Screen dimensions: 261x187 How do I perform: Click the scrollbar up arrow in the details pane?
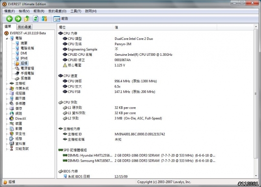(256, 26)
